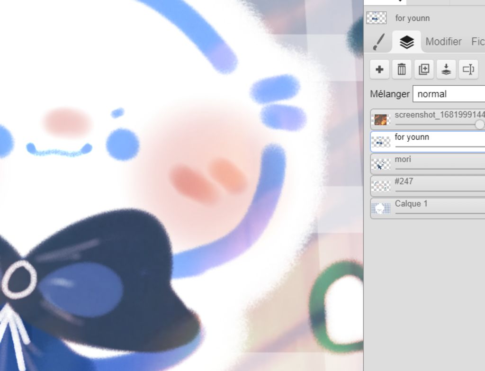Open the Modifier tab

443,42
